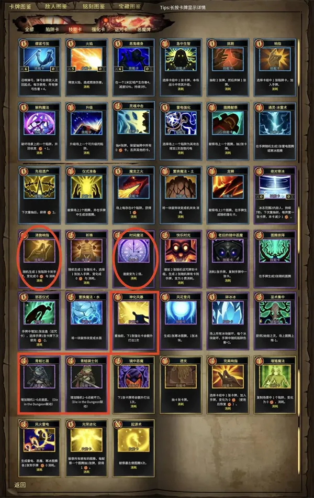Select the 火焰 card artwork
Screen dimensions: 314x498
[x=86, y=59]
